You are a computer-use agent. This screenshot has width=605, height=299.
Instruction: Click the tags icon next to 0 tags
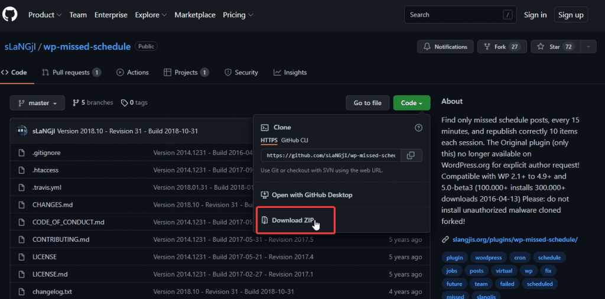coord(124,103)
